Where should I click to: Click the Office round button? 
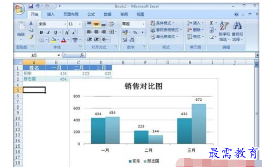pyautogui.click(x=19, y=9)
